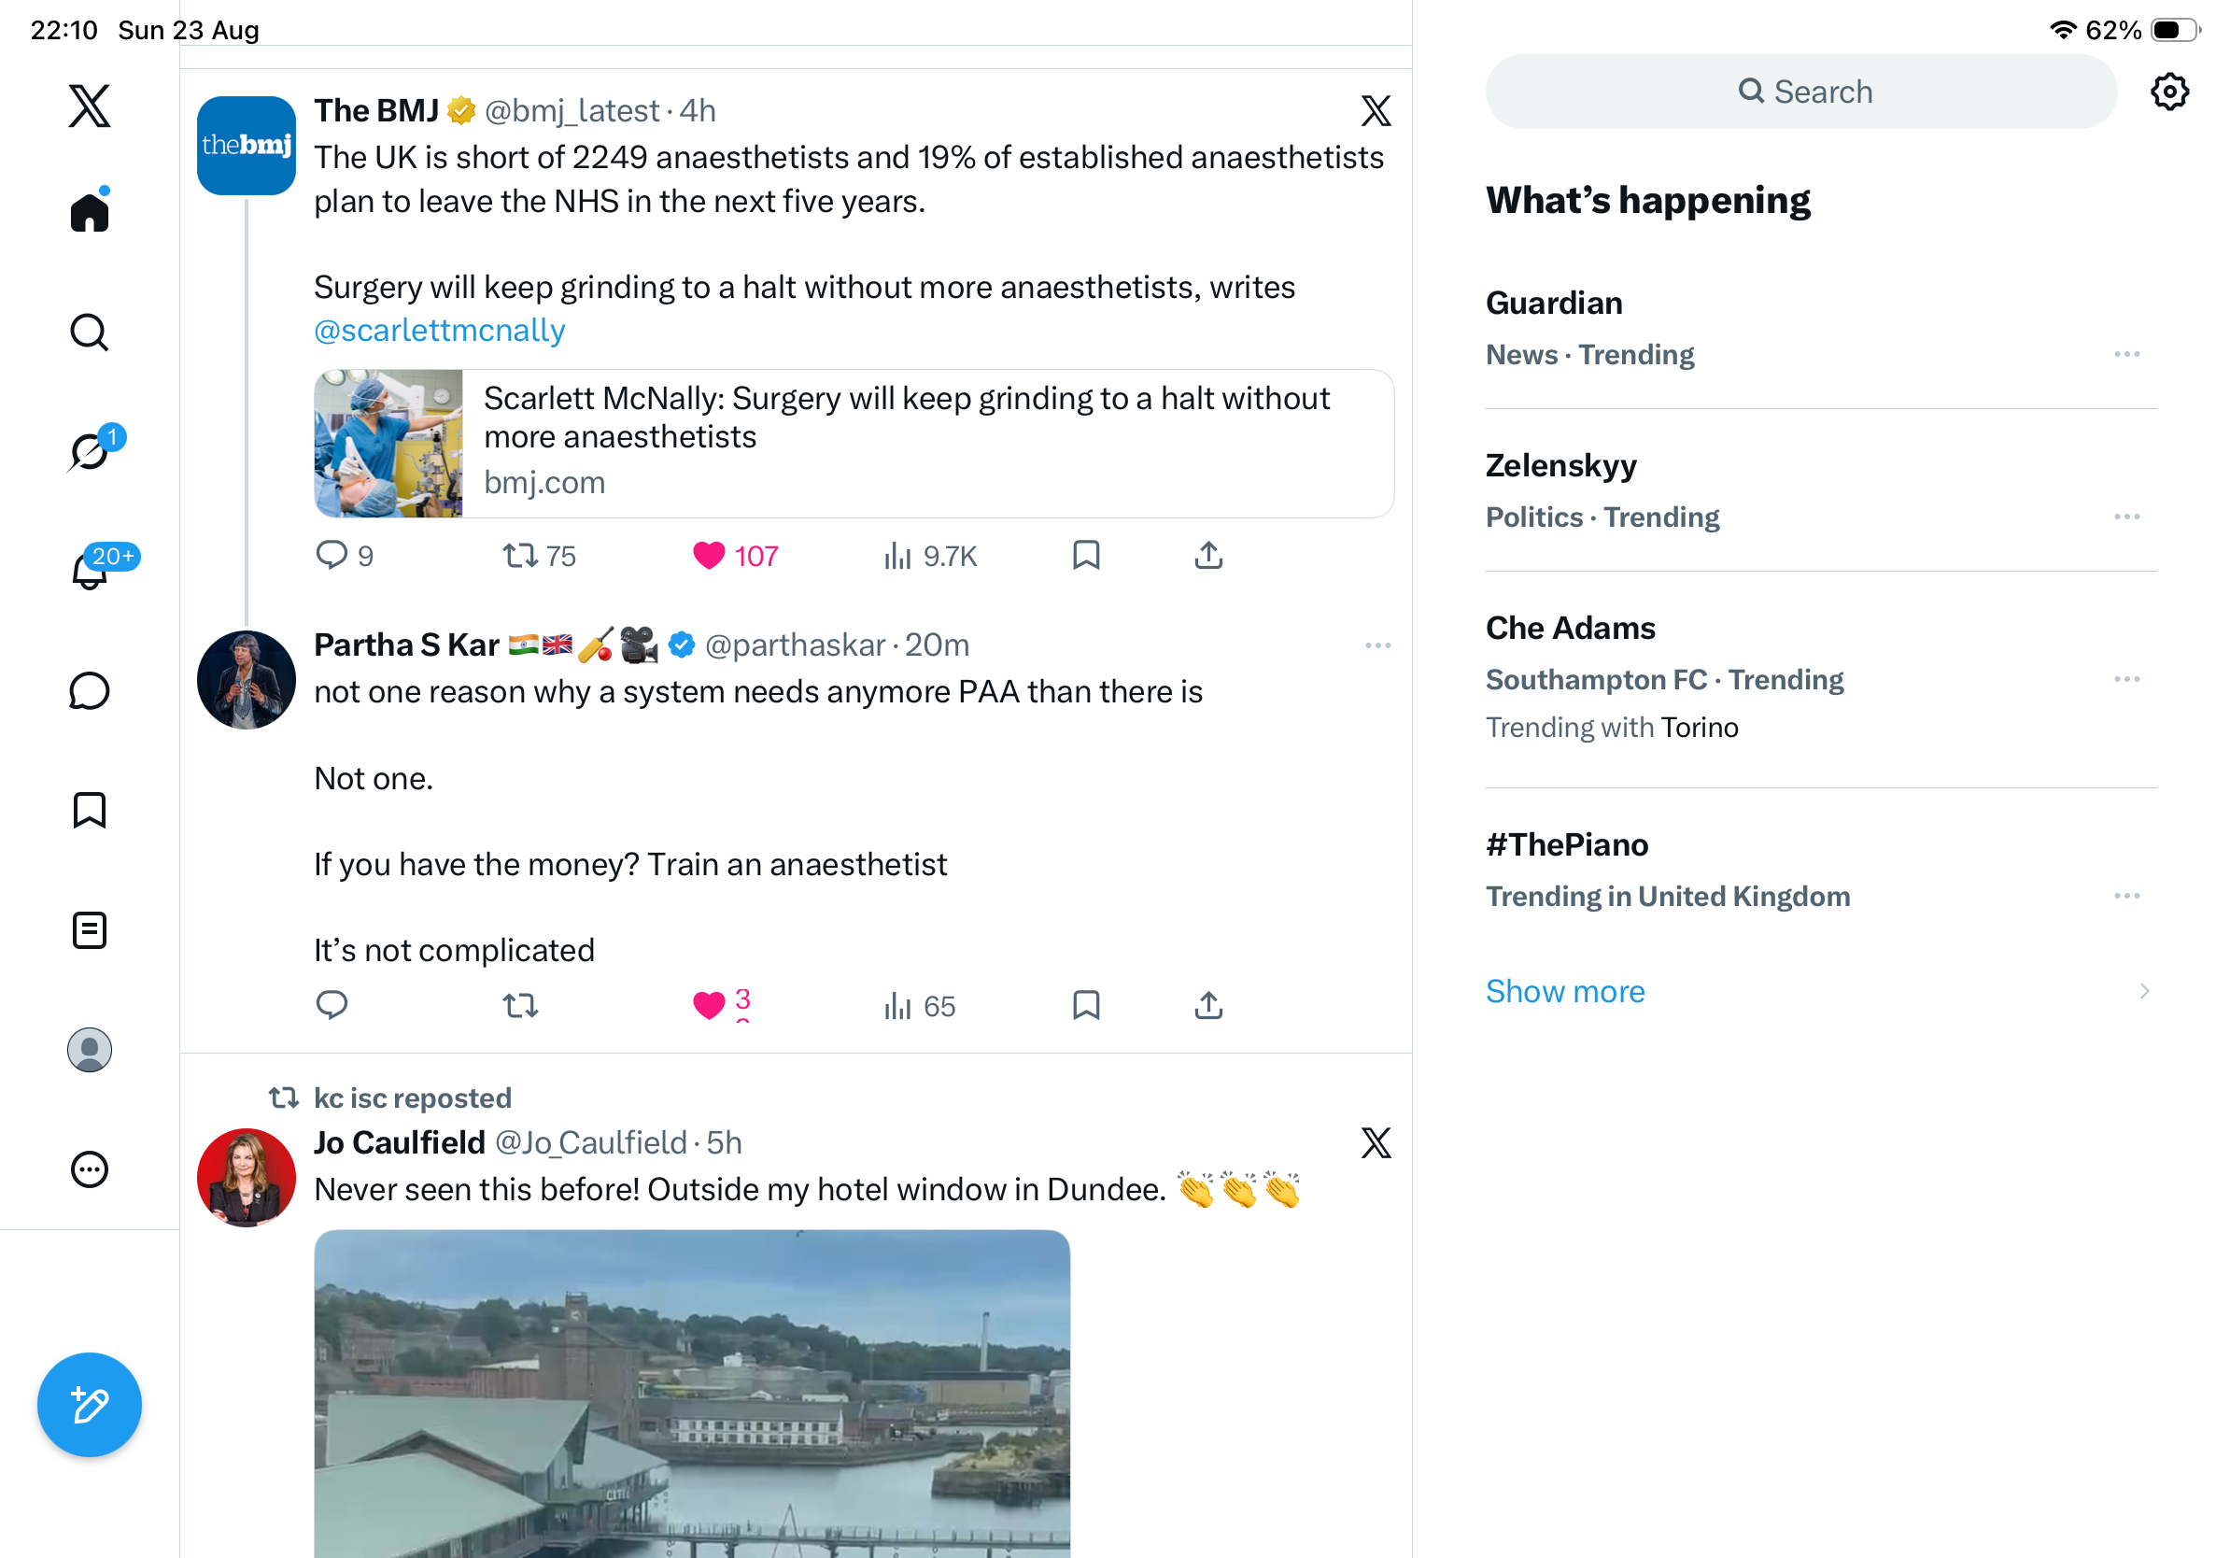This screenshot has width=2230, height=1558.
Task: Open options for Guardian trending item
Action: pos(2127,355)
